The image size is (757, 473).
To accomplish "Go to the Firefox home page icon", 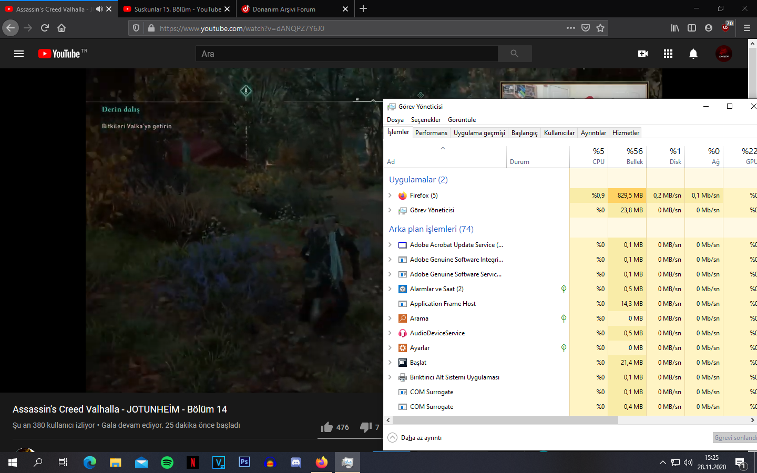I will 62,28.
